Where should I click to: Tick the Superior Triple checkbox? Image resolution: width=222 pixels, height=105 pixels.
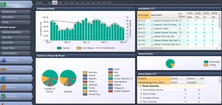152,29
